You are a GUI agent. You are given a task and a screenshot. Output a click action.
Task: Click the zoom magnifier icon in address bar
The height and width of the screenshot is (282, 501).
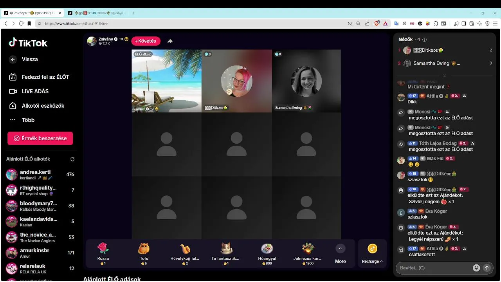(358, 23)
